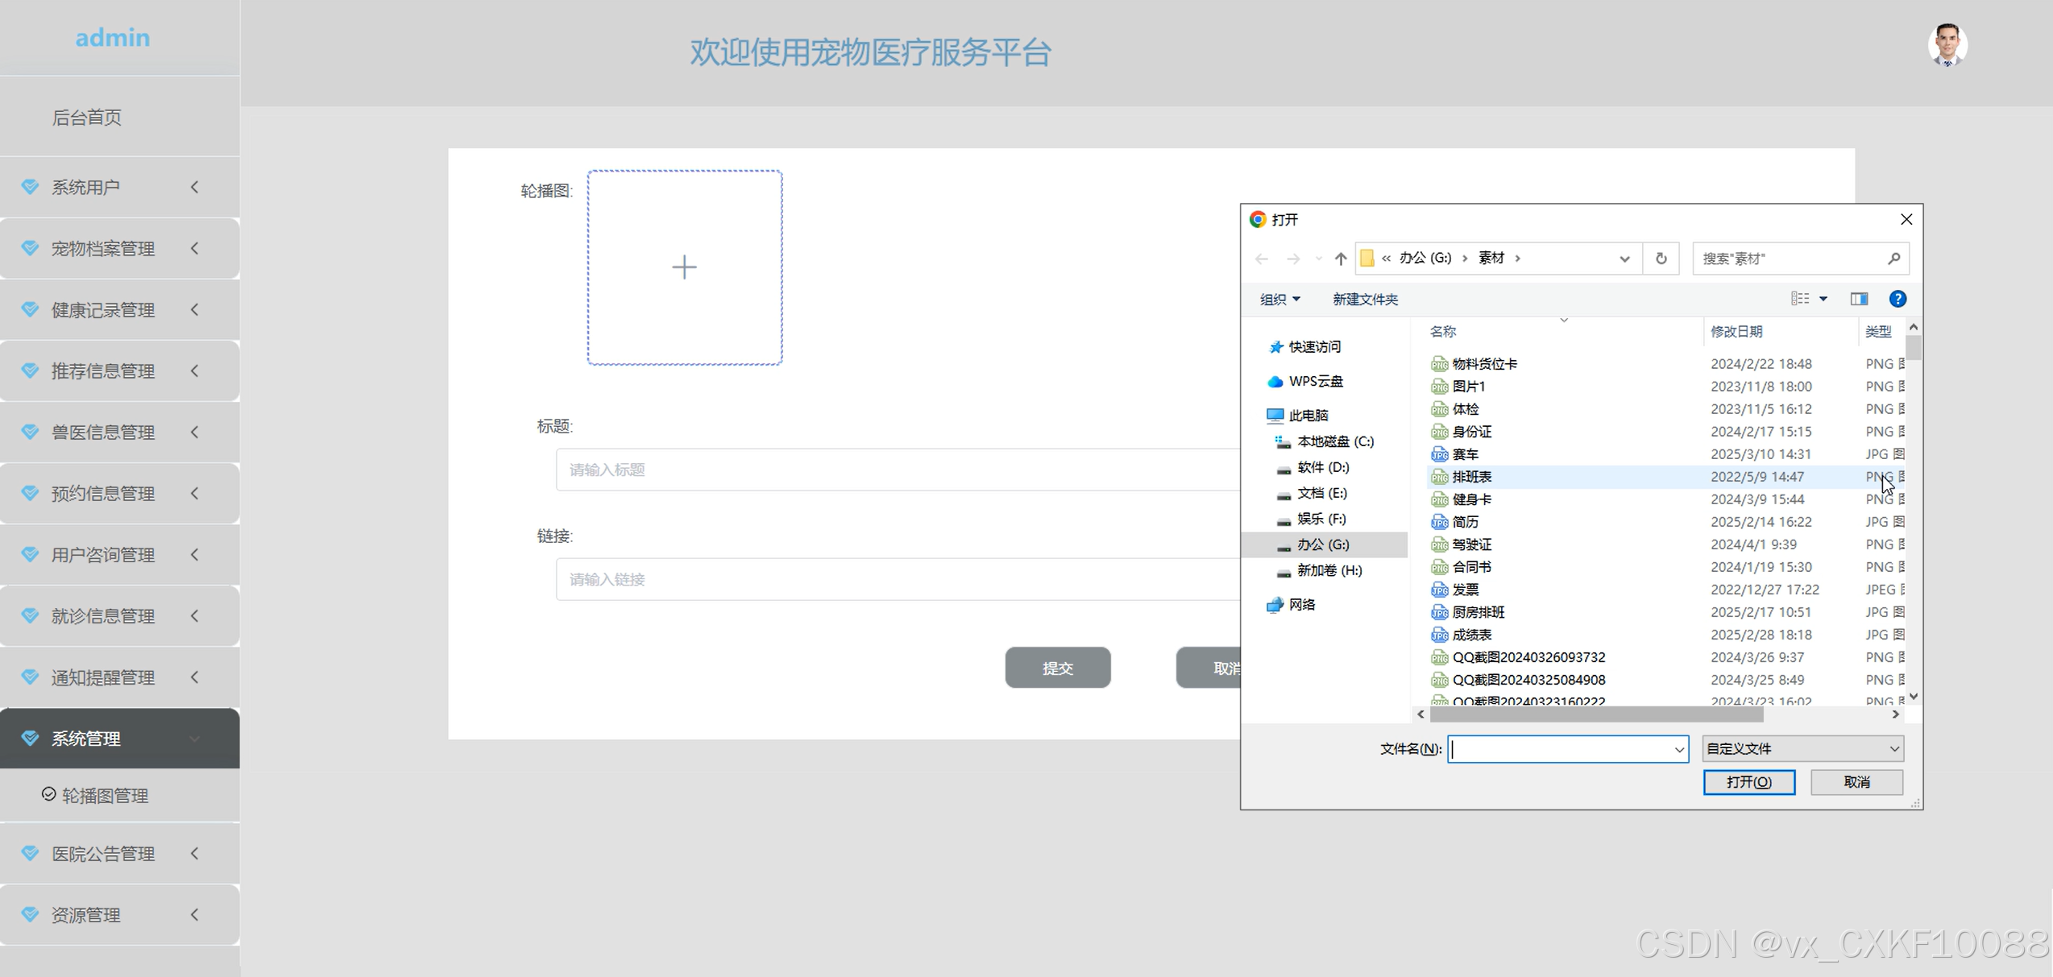Select 本地磁盘 (C:) drive in tree
The image size is (2053, 977).
pyautogui.click(x=1334, y=441)
